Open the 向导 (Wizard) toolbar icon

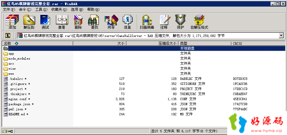(111, 20)
